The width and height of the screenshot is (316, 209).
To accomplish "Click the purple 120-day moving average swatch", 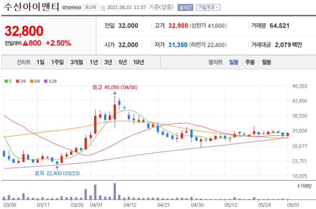I will [x=46, y=81].
